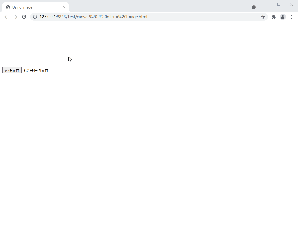
Task: Click the back navigation arrow
Action: (x=6, y=17)
